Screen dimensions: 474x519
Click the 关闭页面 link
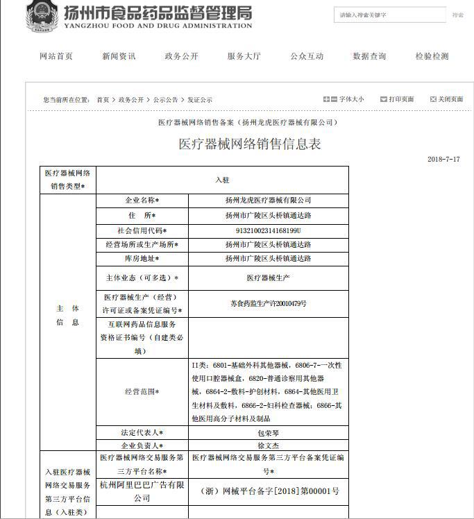coord(450,99)
